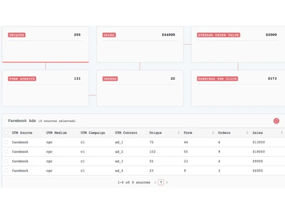The width and height of the screenshot is (285, 214).
Task: Toggle the select-all checkbox in table header
Action: click(6, 132)
